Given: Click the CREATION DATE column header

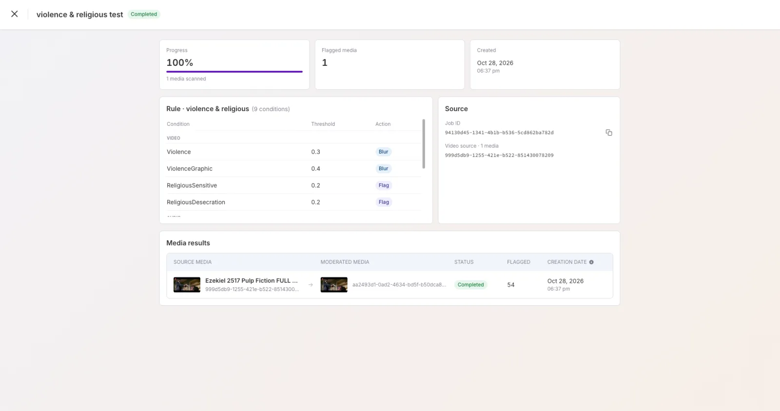Looking at the screenshot, I should [x=567, y=262].
